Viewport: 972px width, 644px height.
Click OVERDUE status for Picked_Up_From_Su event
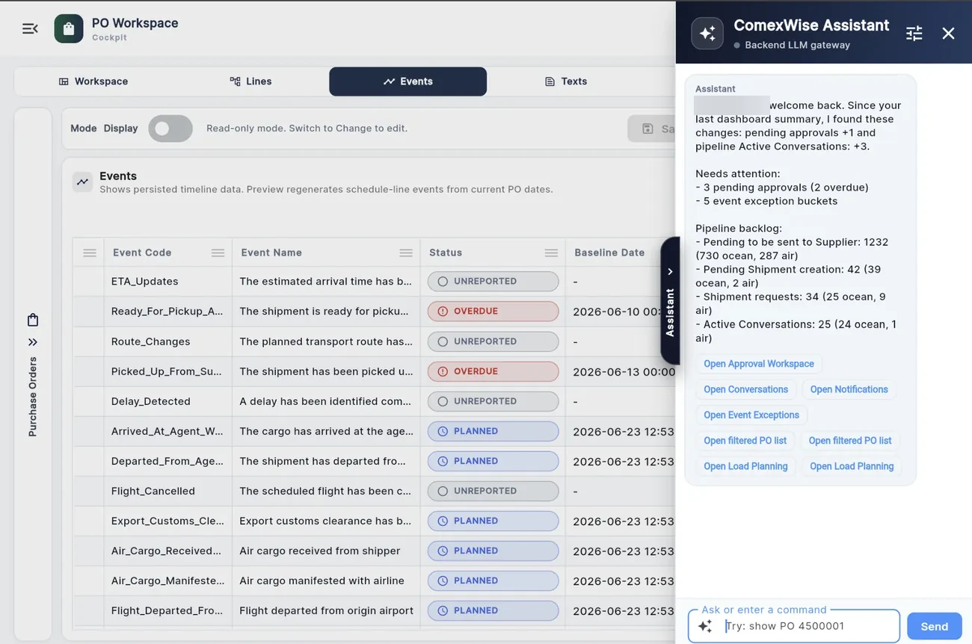493,371
